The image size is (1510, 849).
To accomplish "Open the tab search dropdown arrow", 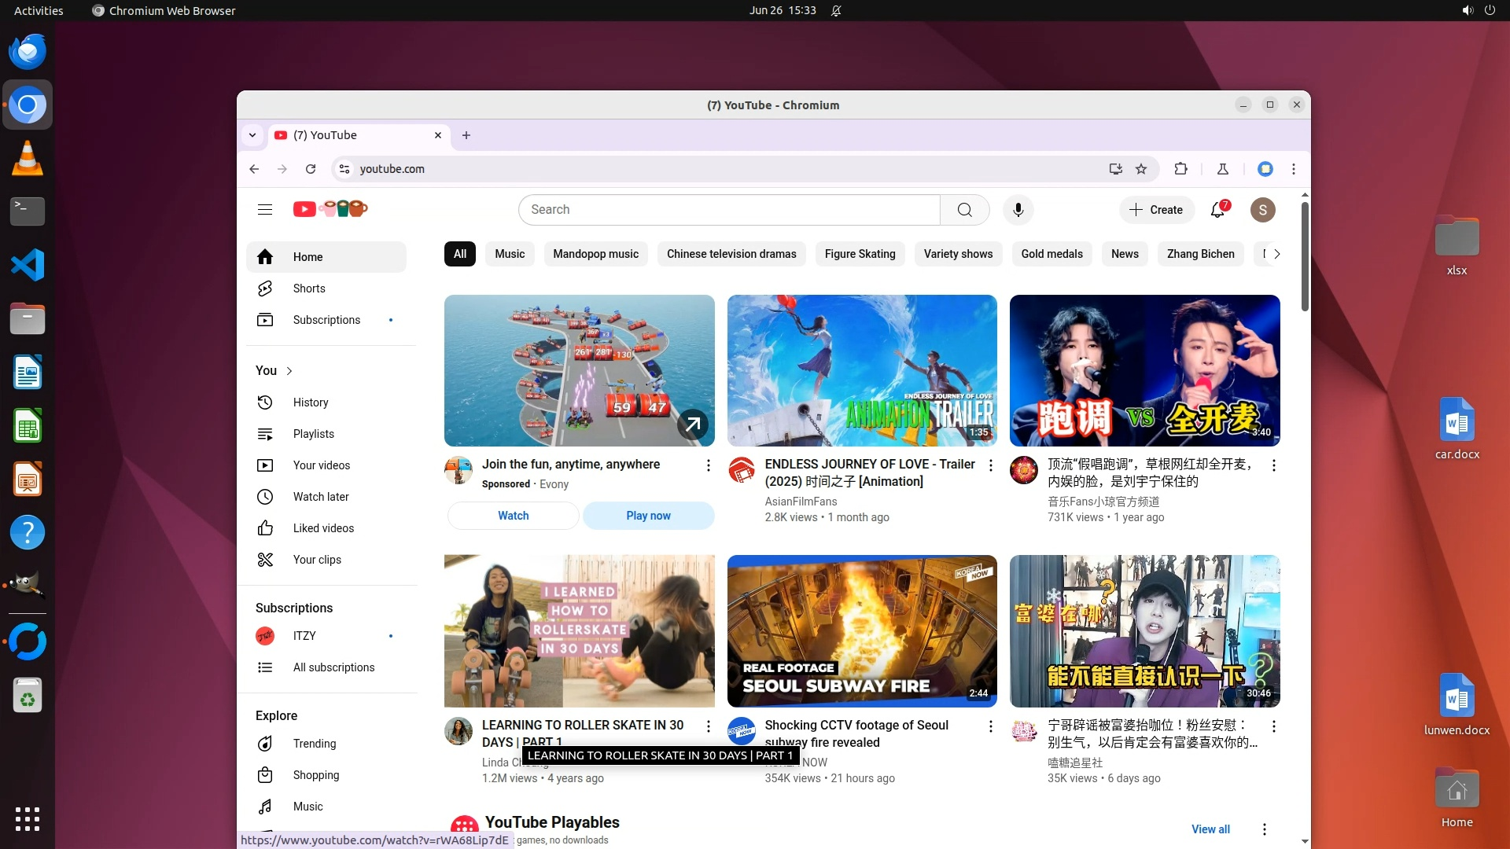I will point(252,135).
